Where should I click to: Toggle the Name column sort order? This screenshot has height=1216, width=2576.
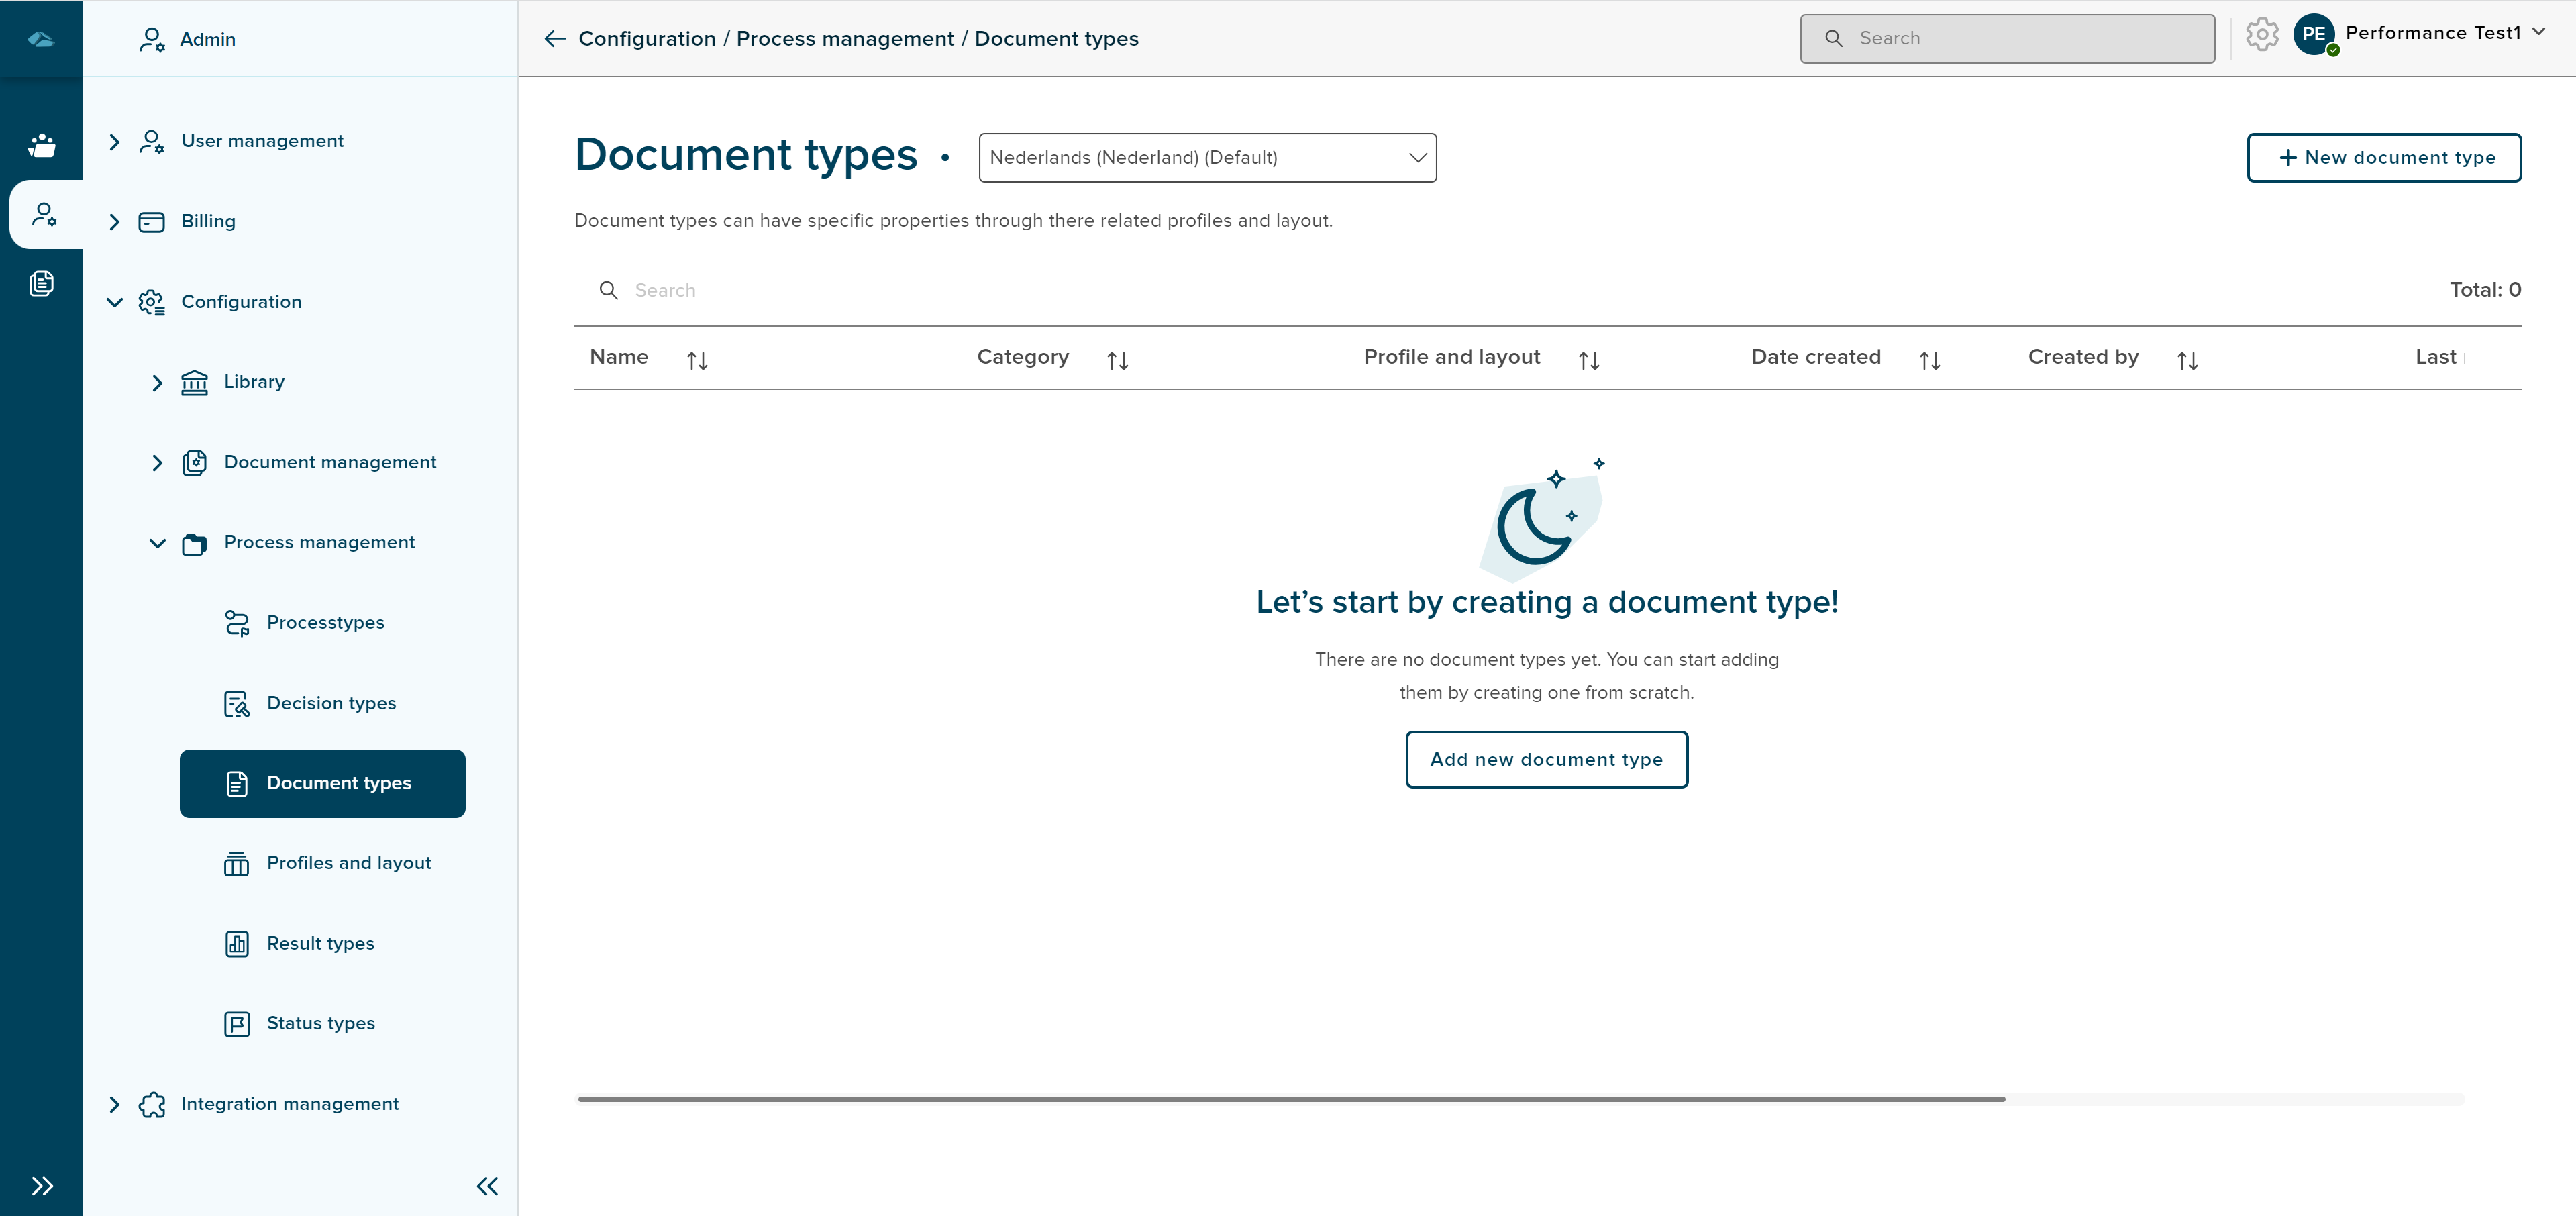coord(698,359)
